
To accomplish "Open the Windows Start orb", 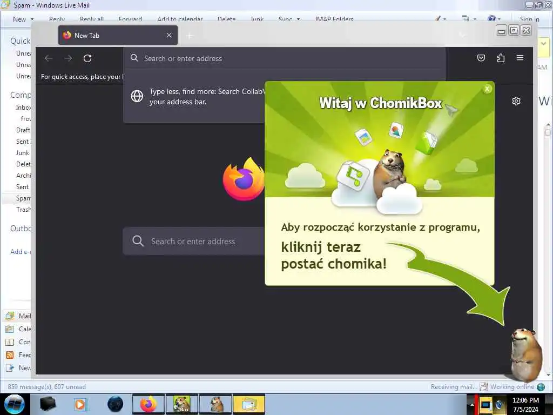I will tap(15, 404).
